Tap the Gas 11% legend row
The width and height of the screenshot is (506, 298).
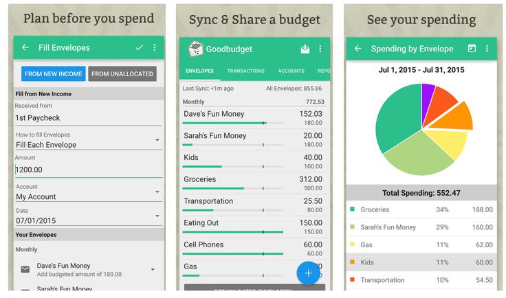(421, 245)
